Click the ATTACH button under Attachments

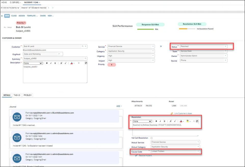coord(138,106)
